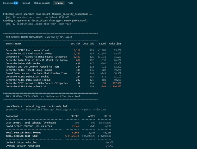Screen dimensions: 197x149
Task: Click 'Generate MITRE Environment Count' row name
Action: (x=27, y=50)
